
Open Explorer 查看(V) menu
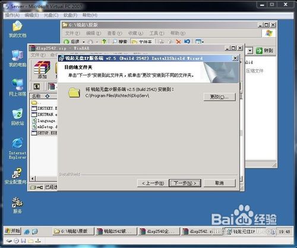click(115, 33)
